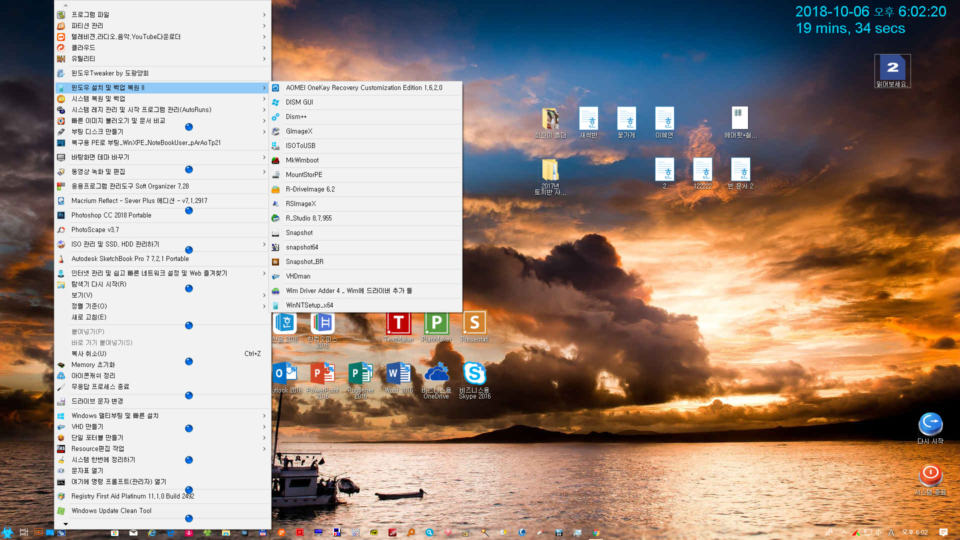
Task: Open the Presentations desktop icon
Action: coord(474,327)
